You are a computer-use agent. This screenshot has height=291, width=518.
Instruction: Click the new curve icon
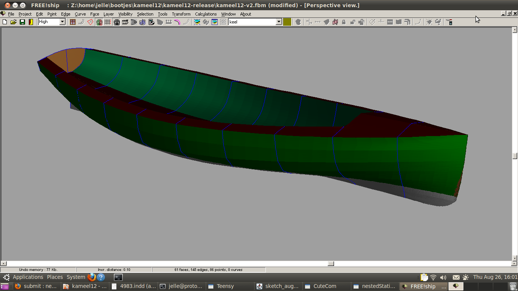[418, 22]
